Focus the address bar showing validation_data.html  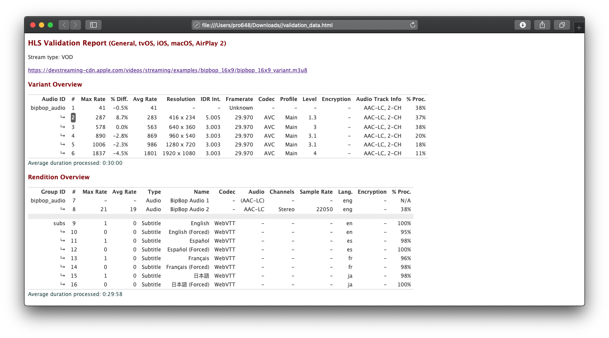point(304,25)
